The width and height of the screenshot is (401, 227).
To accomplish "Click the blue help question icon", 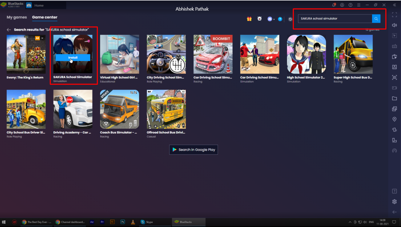I will click(280, 19).
